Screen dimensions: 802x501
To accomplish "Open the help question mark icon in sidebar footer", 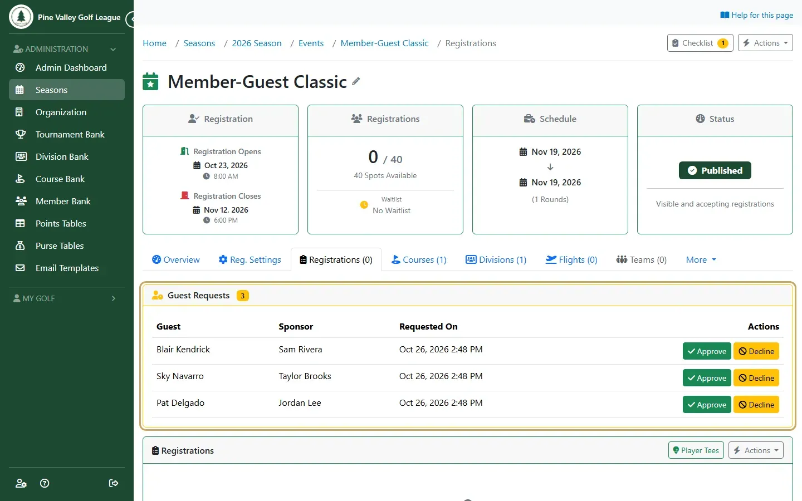I will [x=45, y=483].
